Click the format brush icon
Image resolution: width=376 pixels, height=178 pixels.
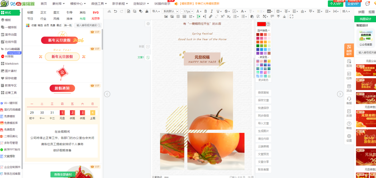[x=146, y=11]
